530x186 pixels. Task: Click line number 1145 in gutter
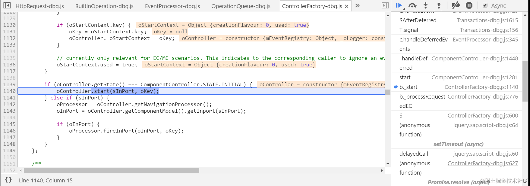9,124
